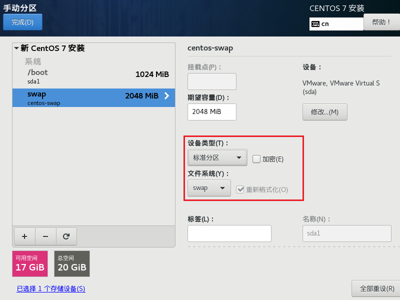Click the 2048 MiB size text on swap row
The image size is (400, 300).
[142, 96]
